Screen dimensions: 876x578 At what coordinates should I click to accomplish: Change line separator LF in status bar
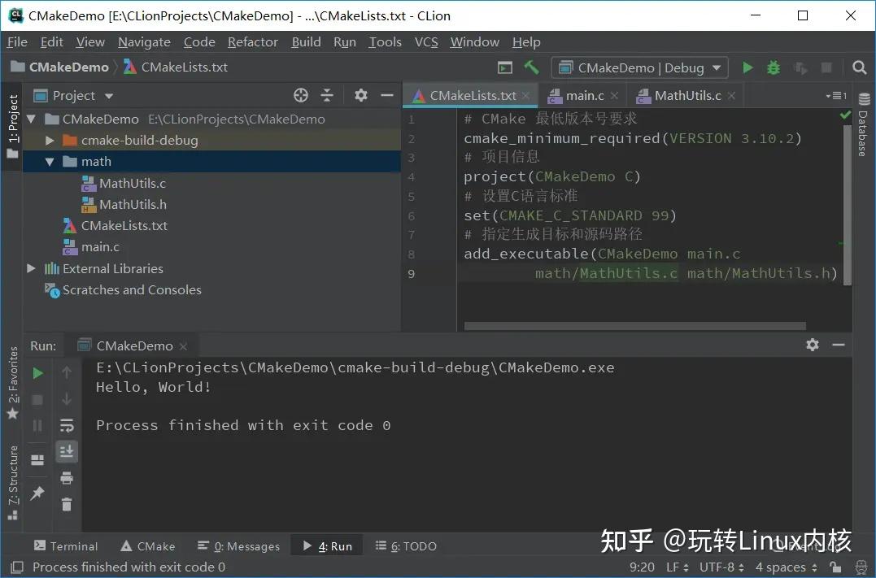pos(678,567)
